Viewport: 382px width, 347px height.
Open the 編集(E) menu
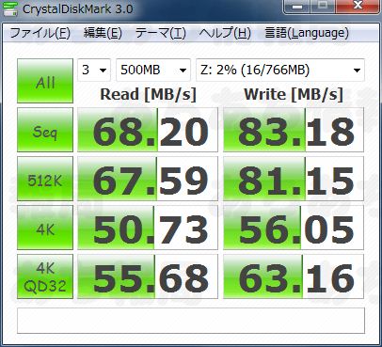click(x=103, y=33)
